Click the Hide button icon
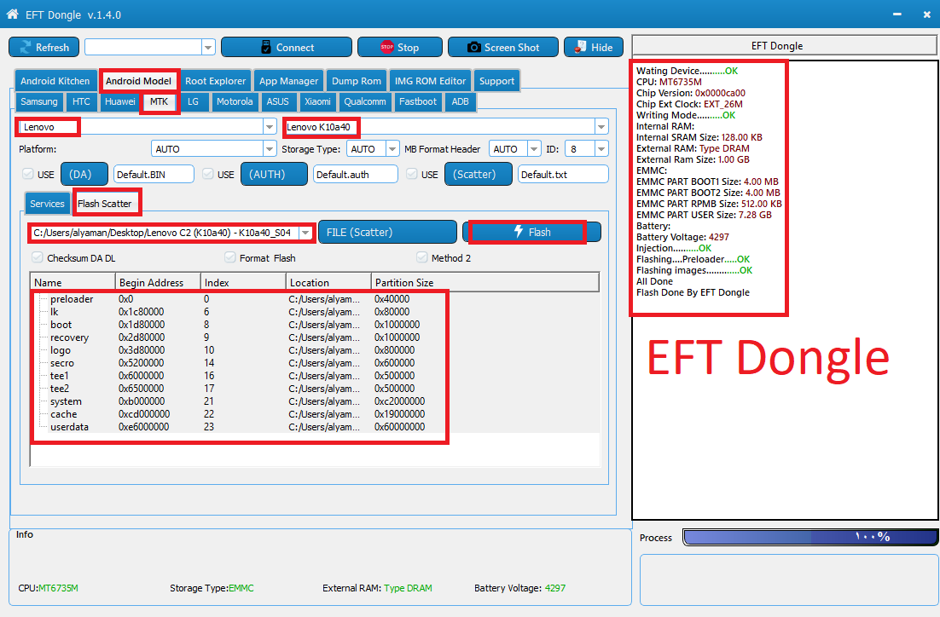The image size is (940, 617). click(x=580, y=48)
